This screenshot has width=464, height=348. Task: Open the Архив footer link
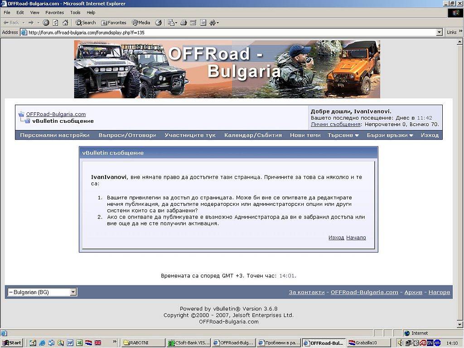pos(413,292)
